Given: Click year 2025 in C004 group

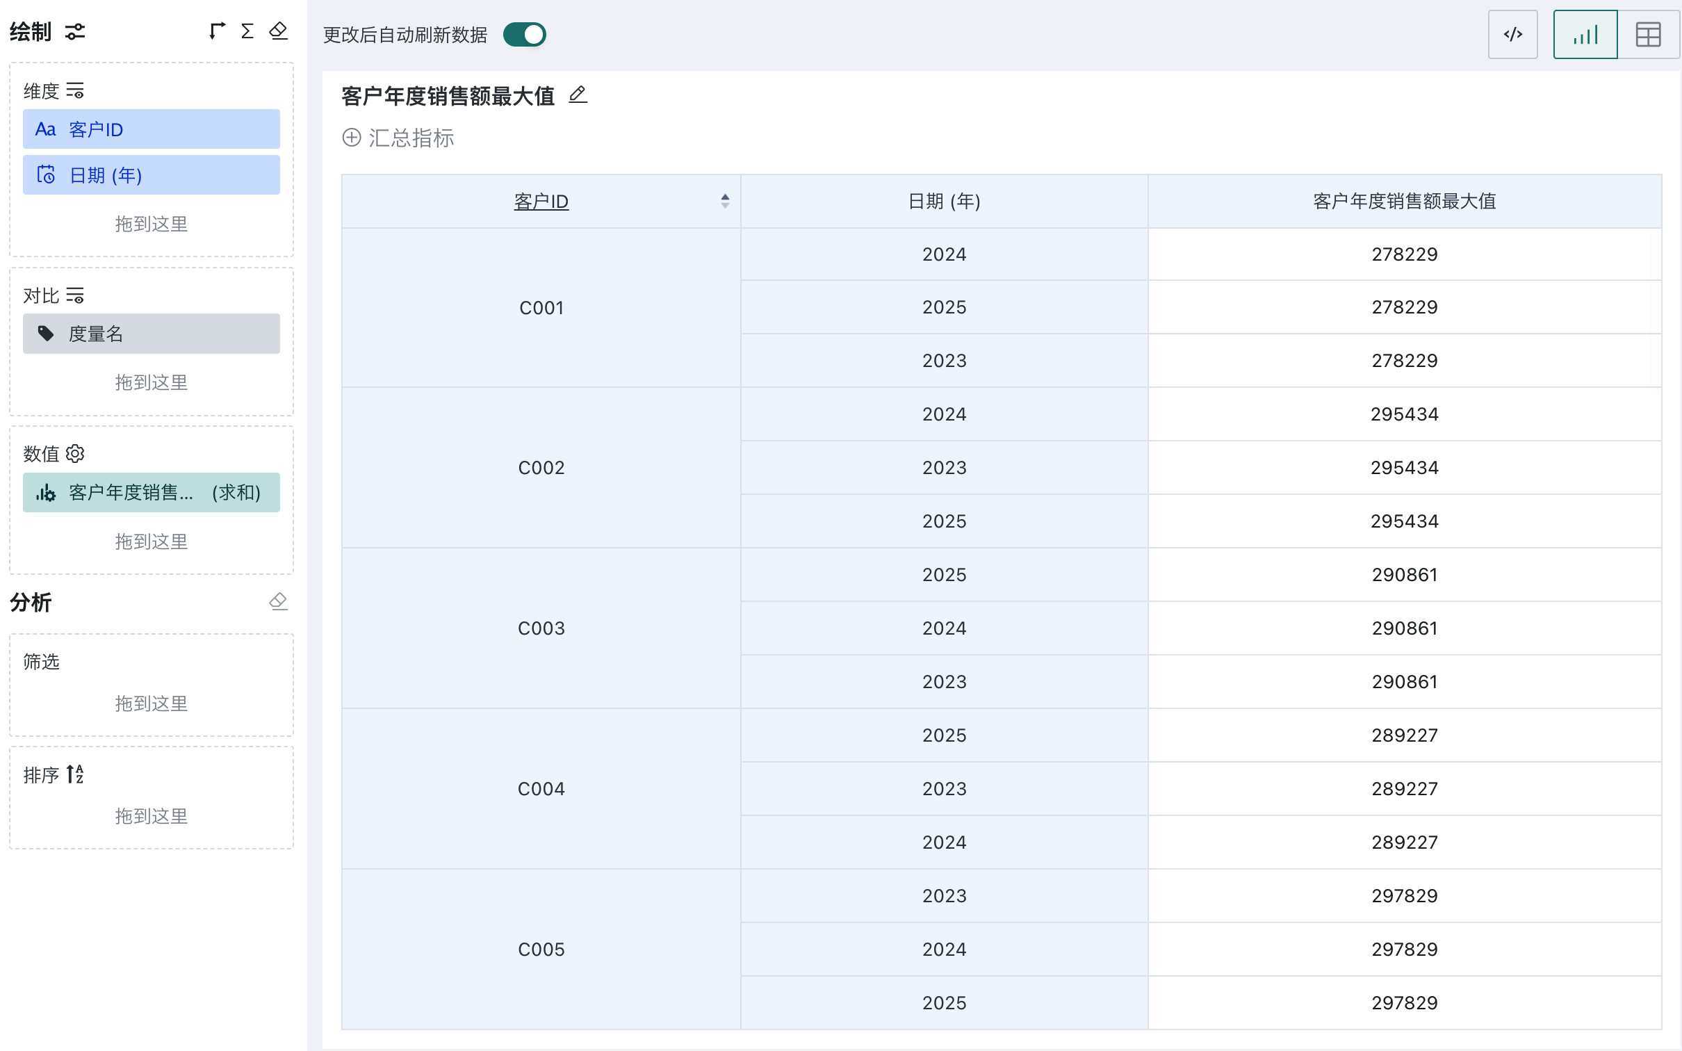Looking at the screenshot, I should [x=944, y=735].
